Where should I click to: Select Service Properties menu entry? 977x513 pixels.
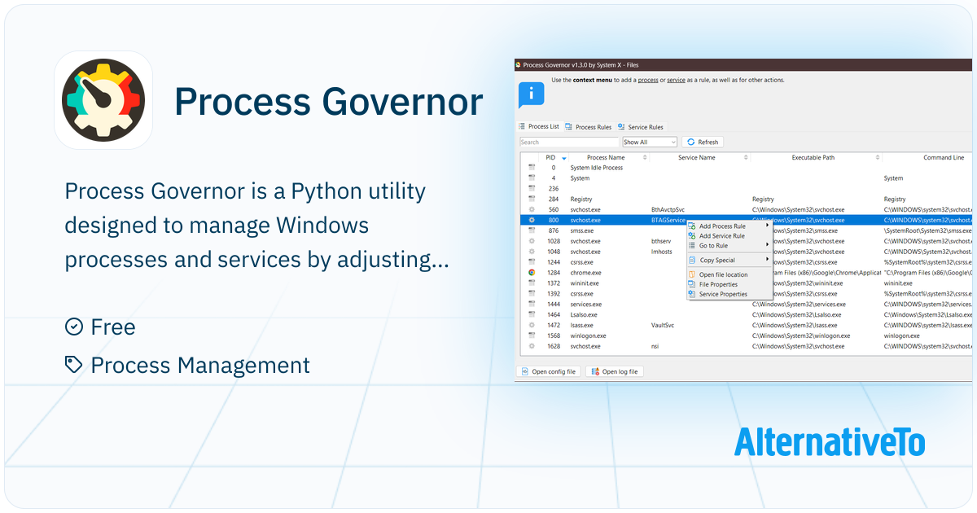pyautogui.click(x=729, y=294)
